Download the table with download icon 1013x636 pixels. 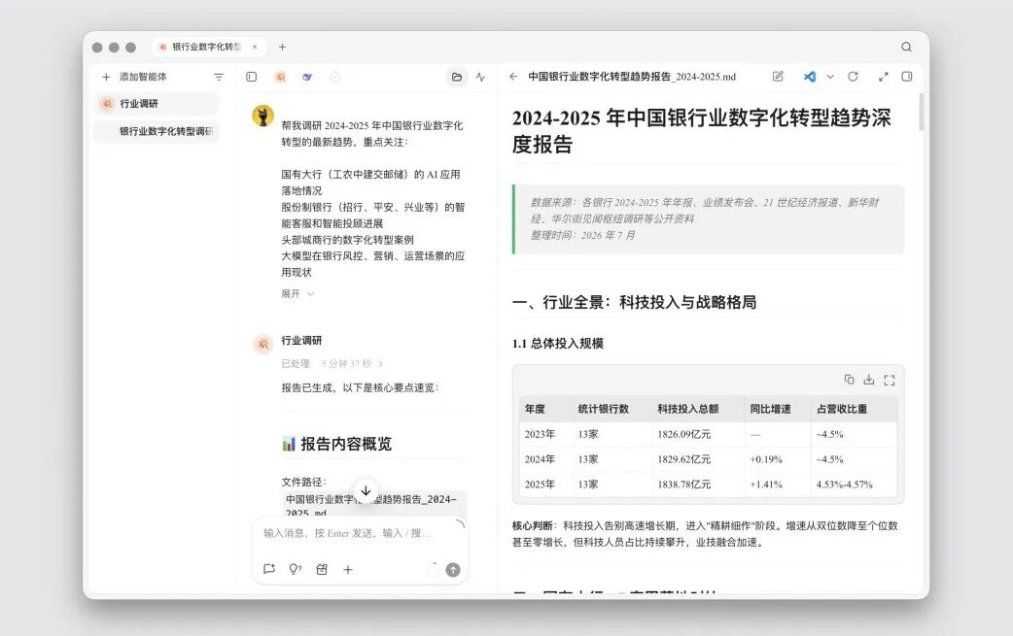pyautogui.click(x=869, y=380)
